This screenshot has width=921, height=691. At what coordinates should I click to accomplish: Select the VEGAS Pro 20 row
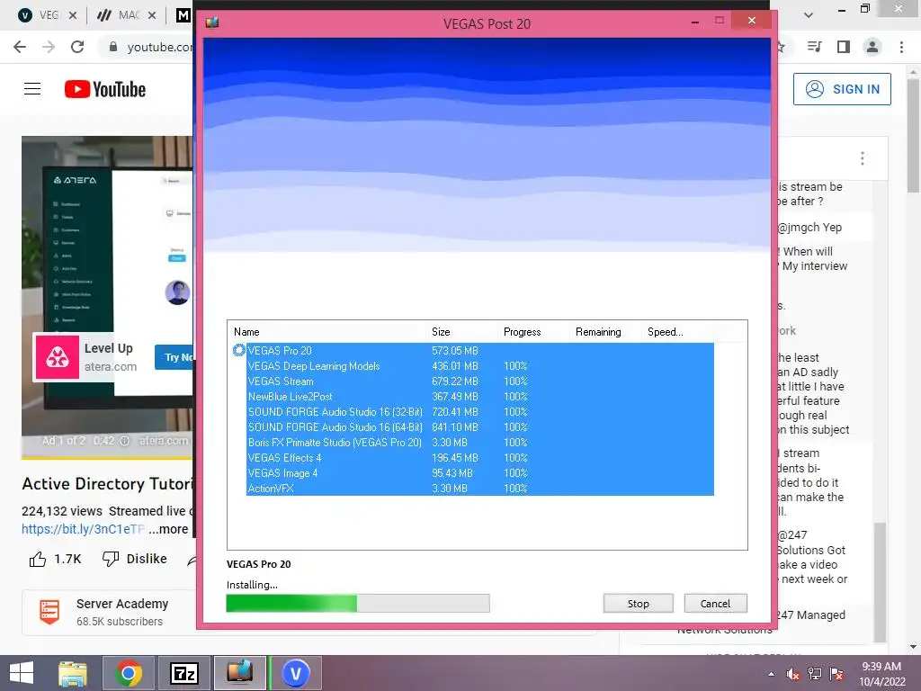(480, 351)
